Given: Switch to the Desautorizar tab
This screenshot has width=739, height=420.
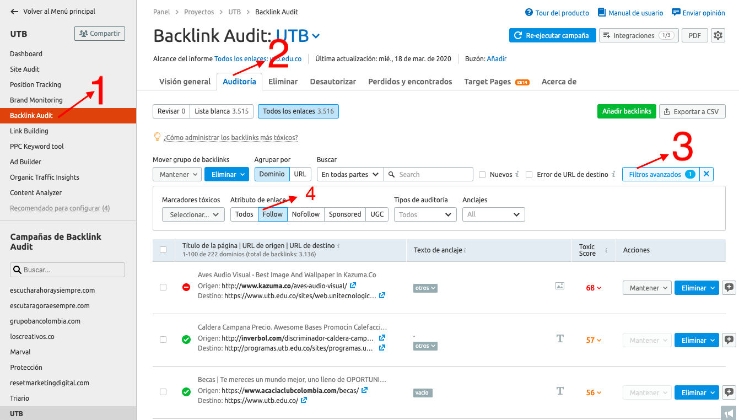Looking at the screenshot, I should [333, 81].
